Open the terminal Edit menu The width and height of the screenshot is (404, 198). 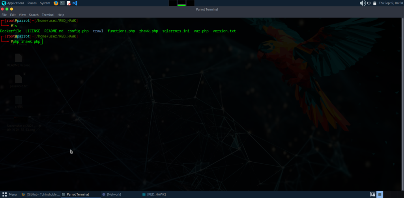[x=13, y=15]
